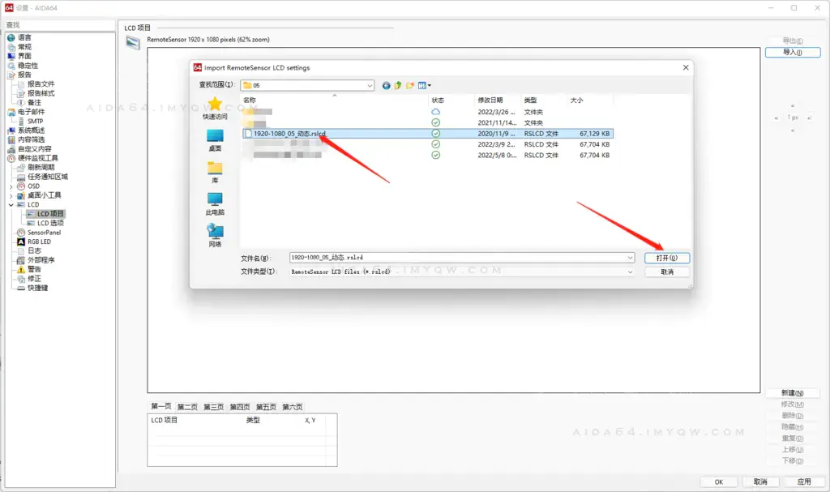830x492 pixels.
Task: Switch to the 第五页 tab
Action: (266, 407)
